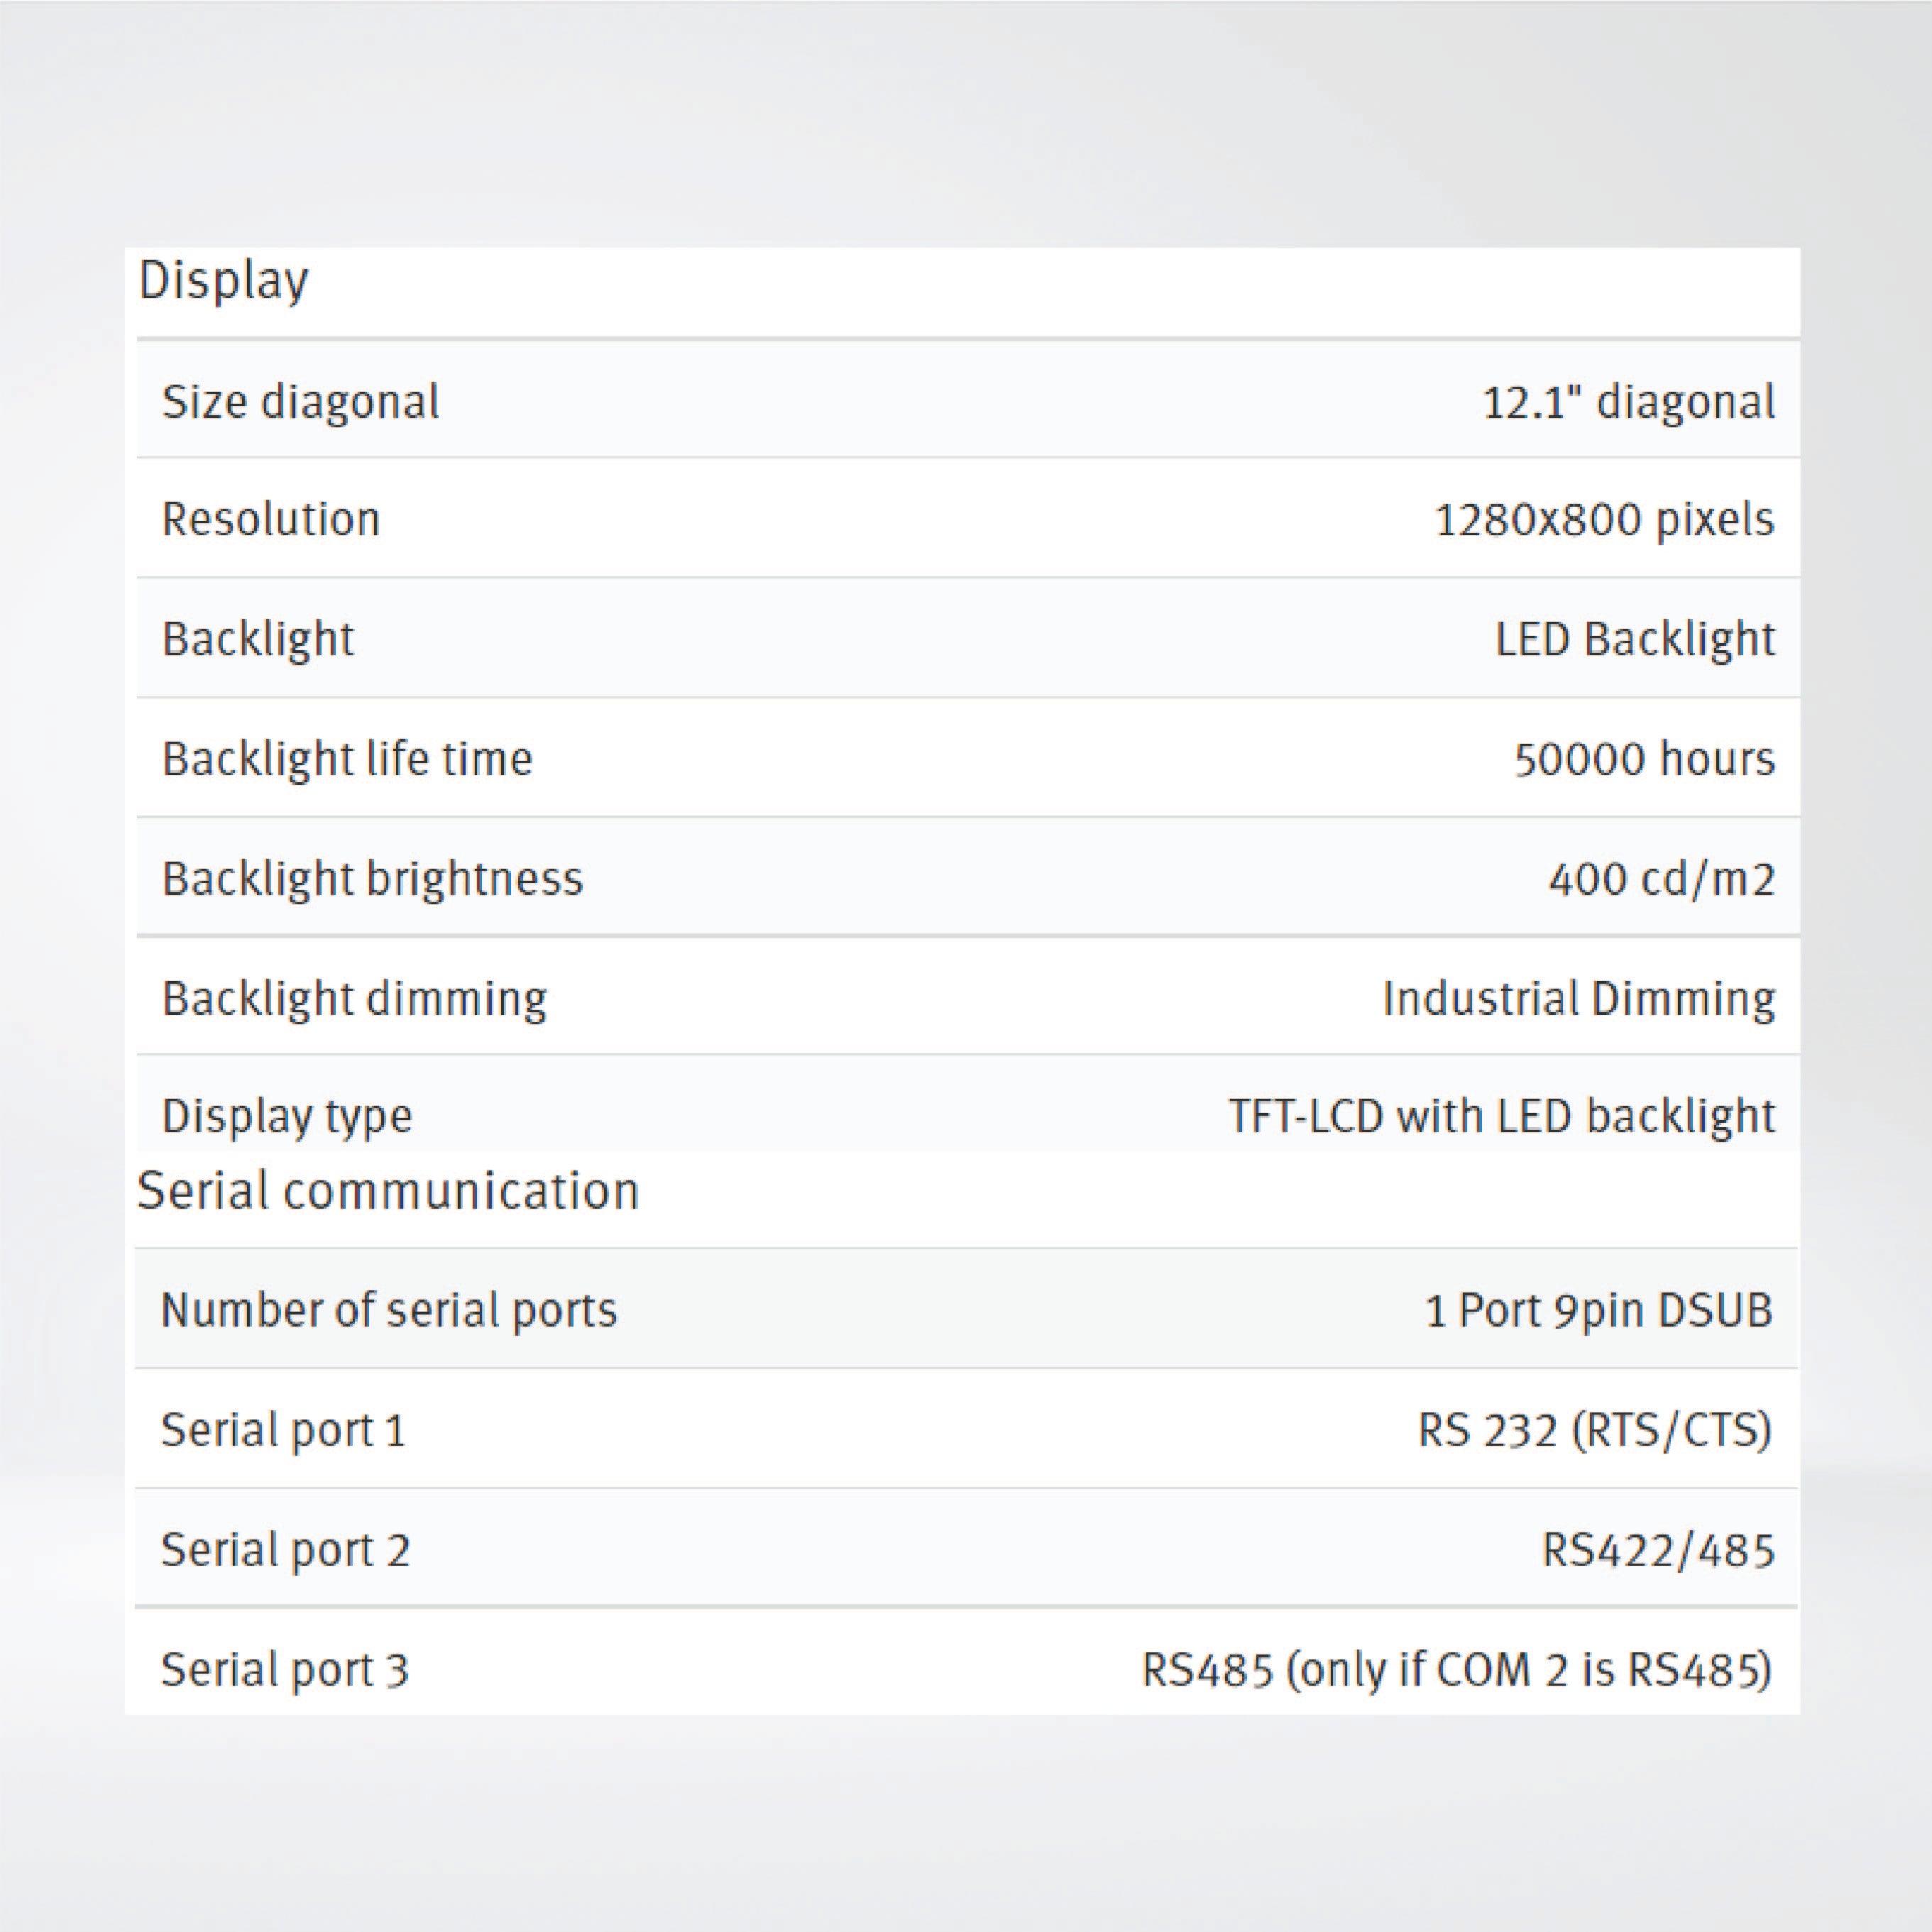
Task: Select the Resolution row label
Action: pyautogui.click(x=271, y=519)
